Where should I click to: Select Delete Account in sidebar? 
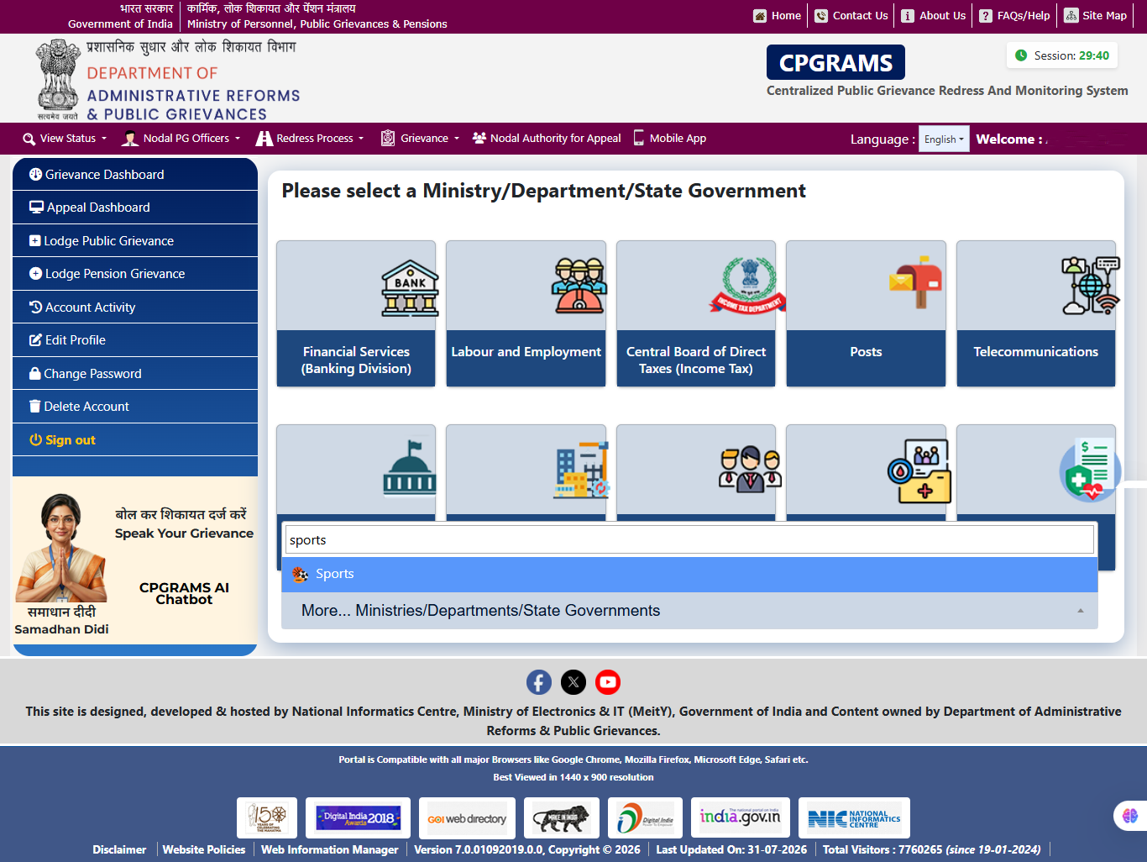(x=135, y=407)
